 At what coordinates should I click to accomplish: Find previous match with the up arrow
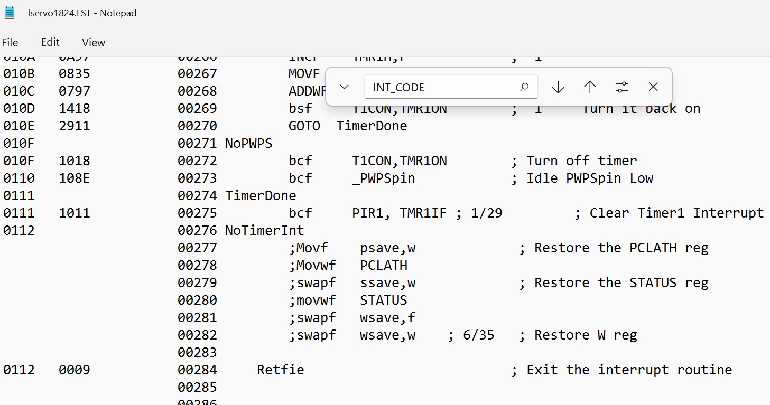(x=590, y=87)
